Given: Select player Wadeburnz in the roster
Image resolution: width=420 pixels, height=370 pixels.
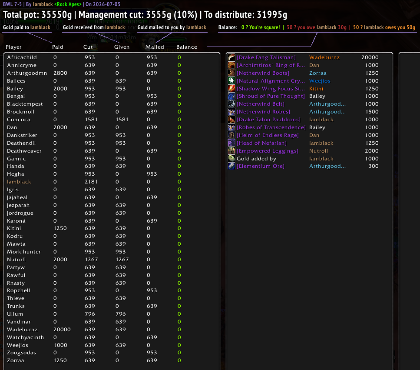Looking at the screenshot, I should pyautogui.click(x=22, y=330).
